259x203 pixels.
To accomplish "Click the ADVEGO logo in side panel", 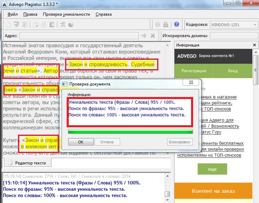I will (x=187, y=56).
